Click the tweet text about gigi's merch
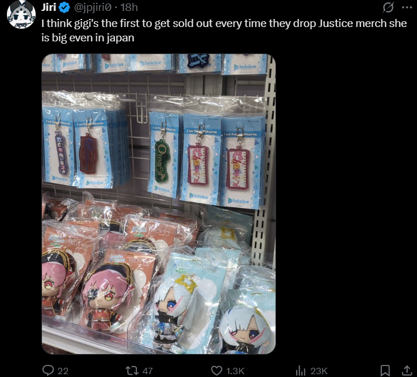 pyautogui.click(x=224, y=30)
